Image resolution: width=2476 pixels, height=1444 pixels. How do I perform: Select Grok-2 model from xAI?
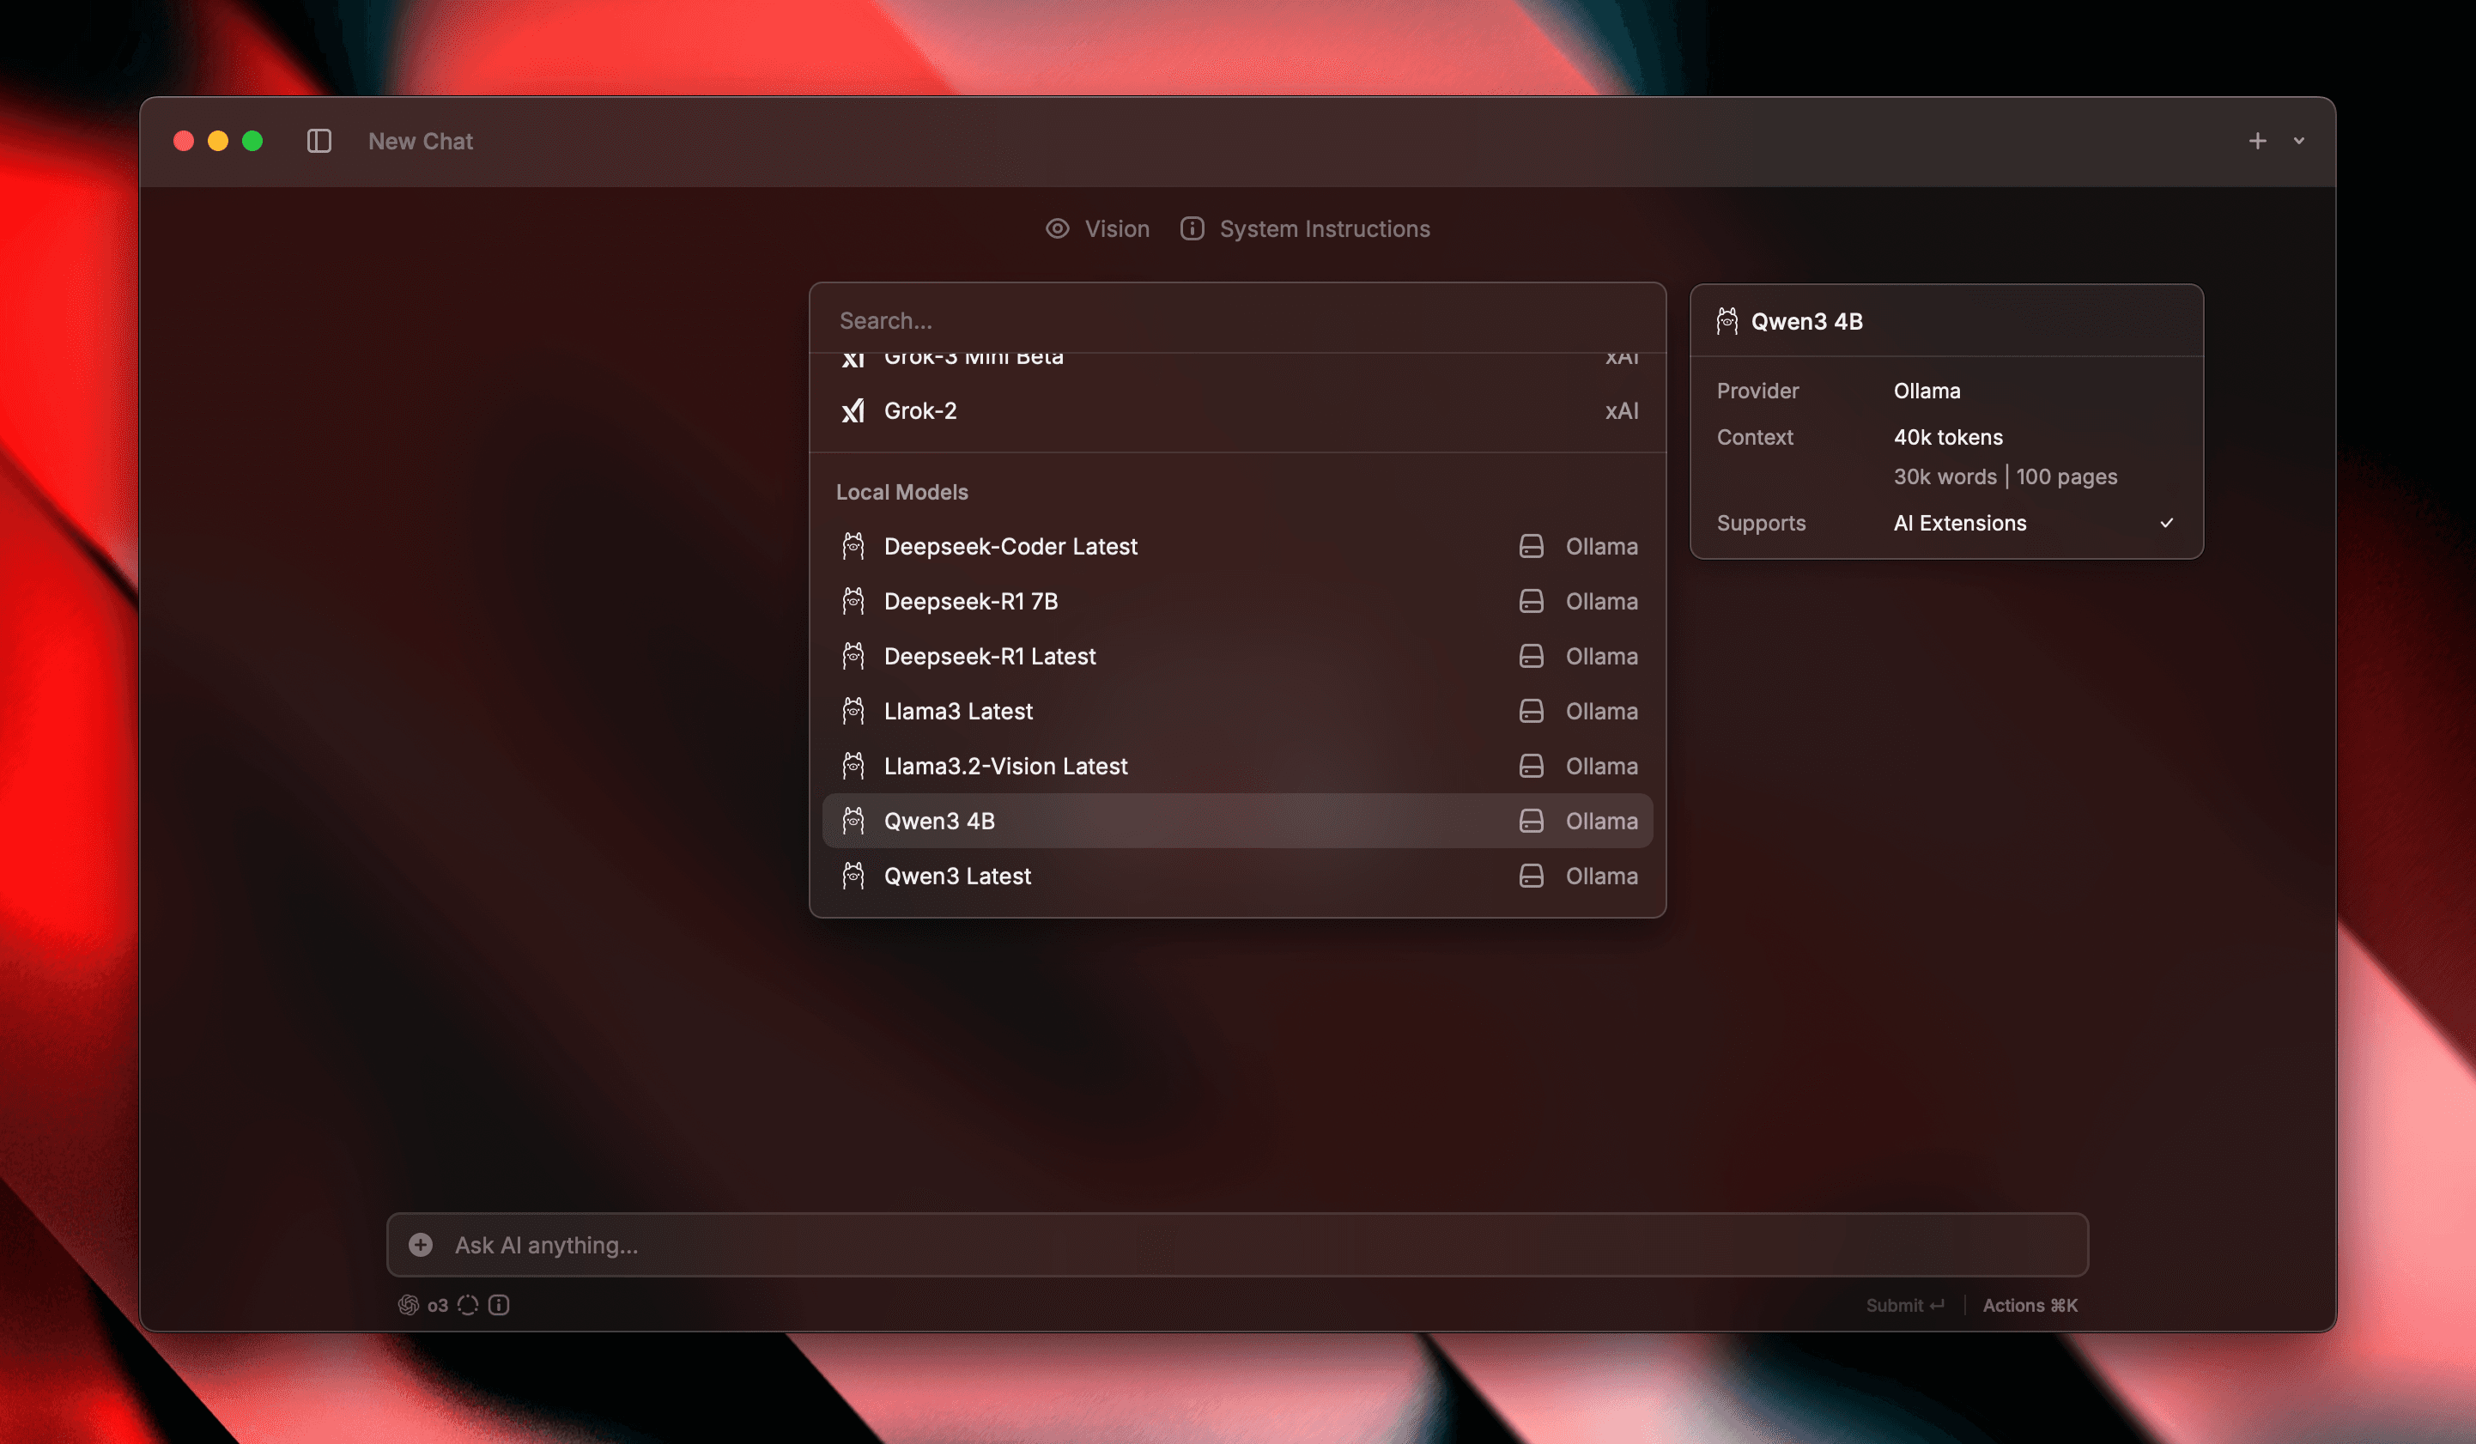tap(919, 410)
